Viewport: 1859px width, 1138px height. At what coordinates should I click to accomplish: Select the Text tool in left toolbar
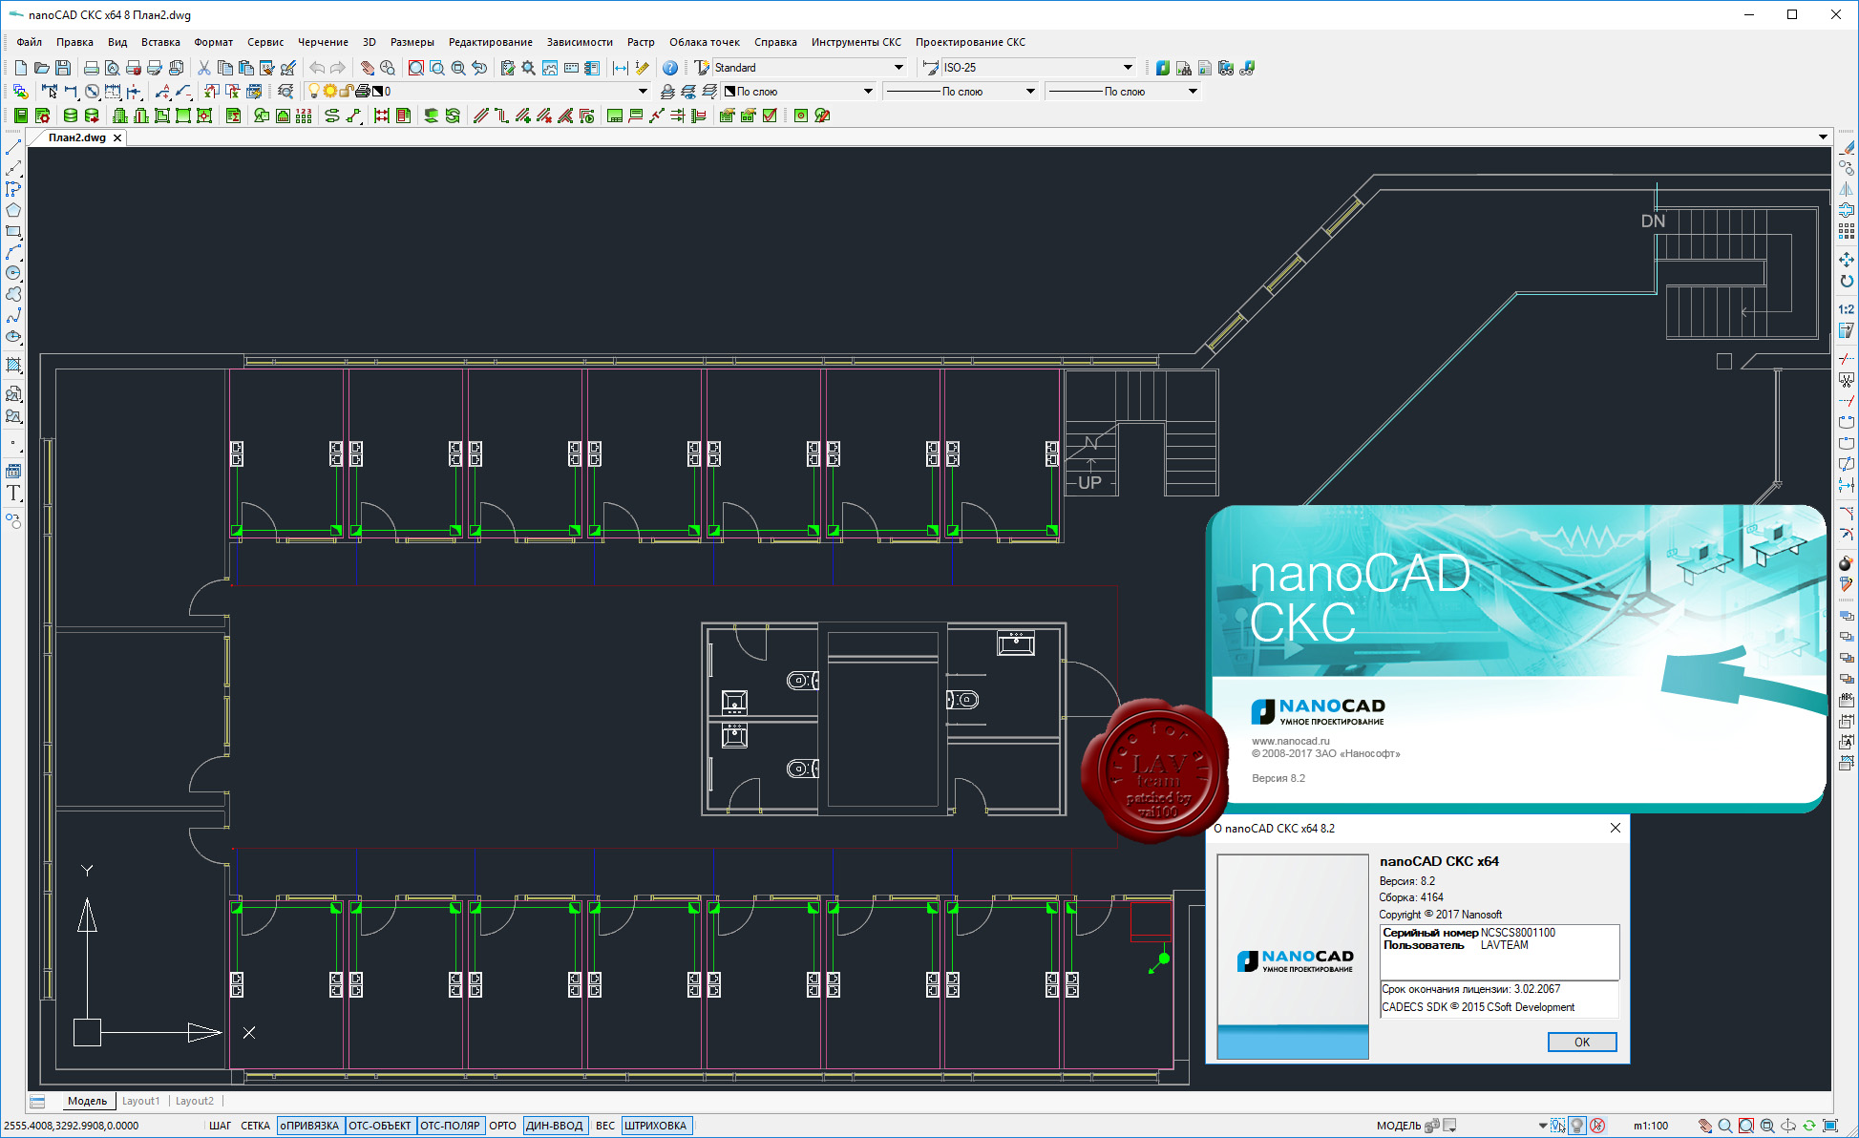tap(13, 493)
